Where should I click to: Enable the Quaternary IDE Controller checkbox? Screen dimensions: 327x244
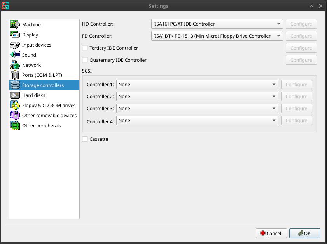tap(85, 60)
